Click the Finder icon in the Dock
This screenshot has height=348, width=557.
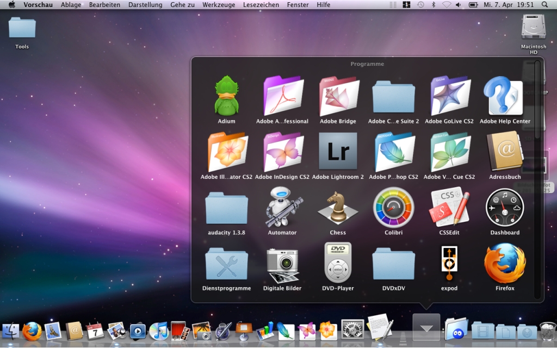[x=11, y=331]
